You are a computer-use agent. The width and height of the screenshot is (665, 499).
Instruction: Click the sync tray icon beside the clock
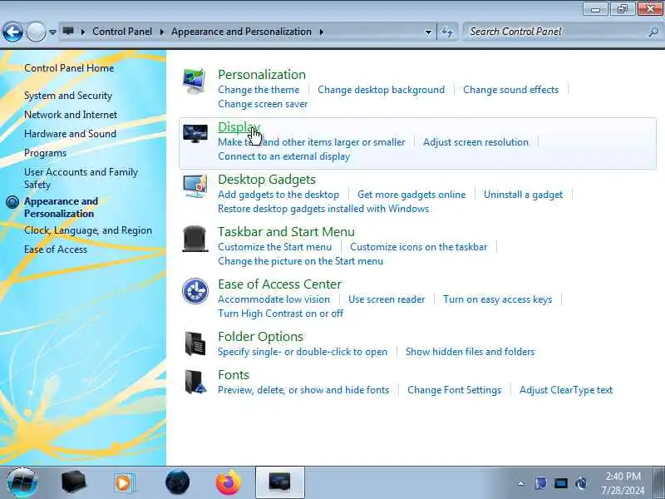pos(581,483)
